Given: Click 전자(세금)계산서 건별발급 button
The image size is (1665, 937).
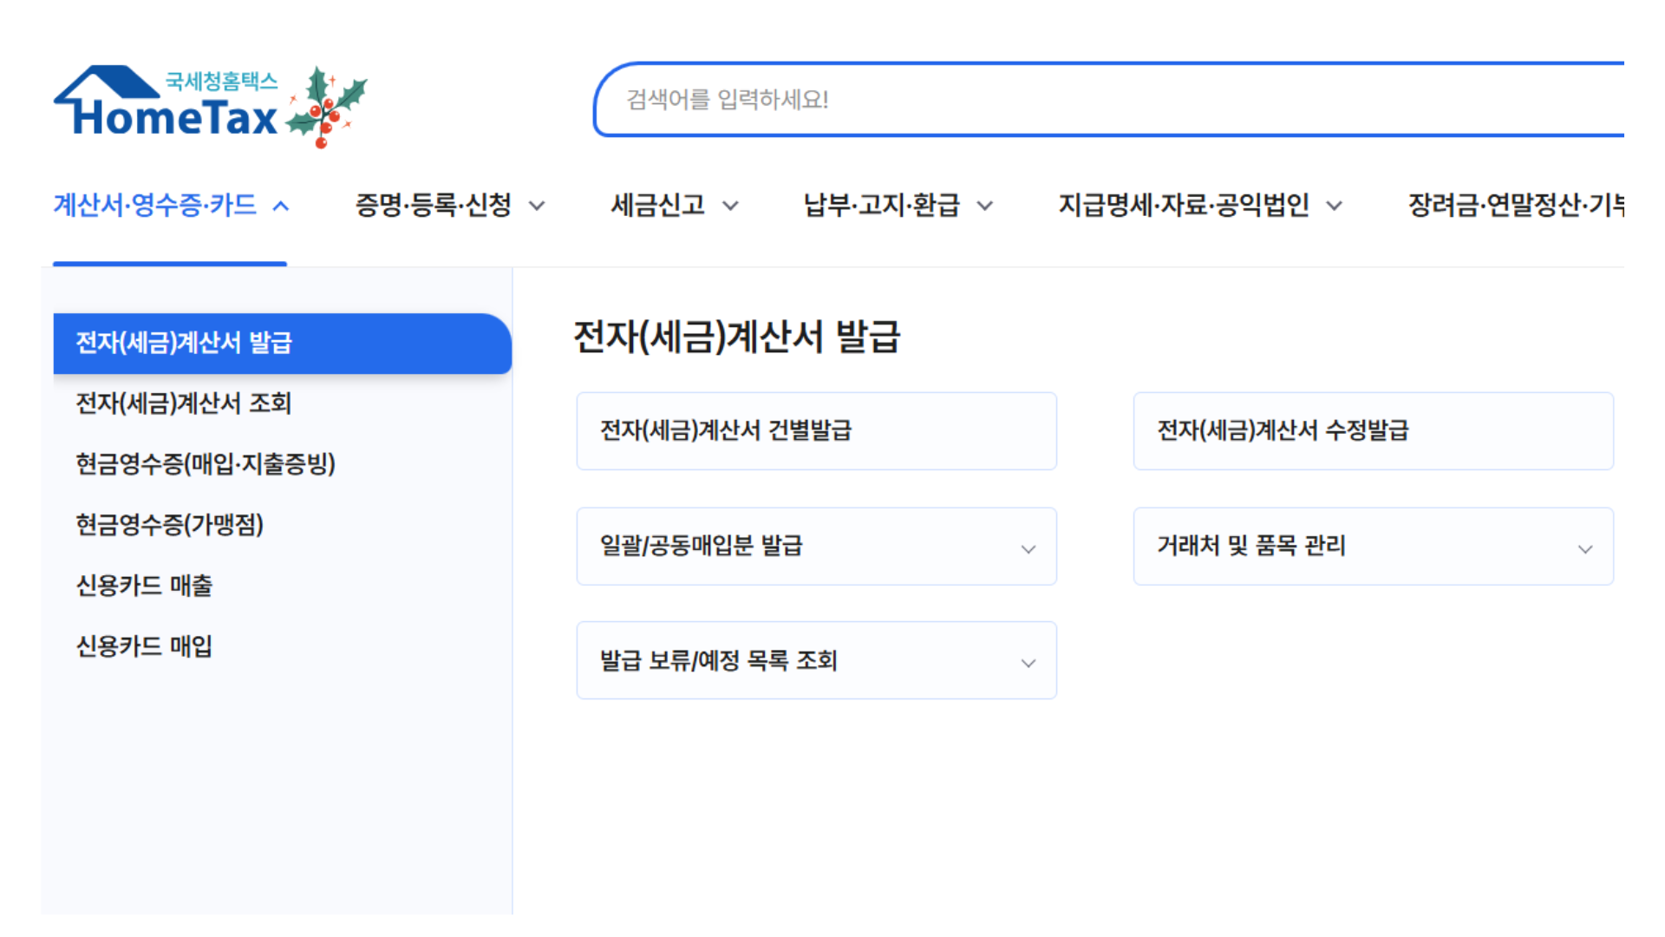Looking at the screenshot, I should 816,430.
